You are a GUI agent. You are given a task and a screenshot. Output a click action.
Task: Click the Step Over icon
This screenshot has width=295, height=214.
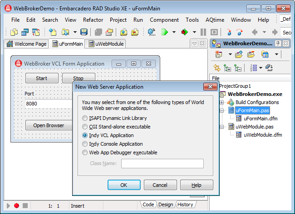pyautogui.click(x=240, y=32)
